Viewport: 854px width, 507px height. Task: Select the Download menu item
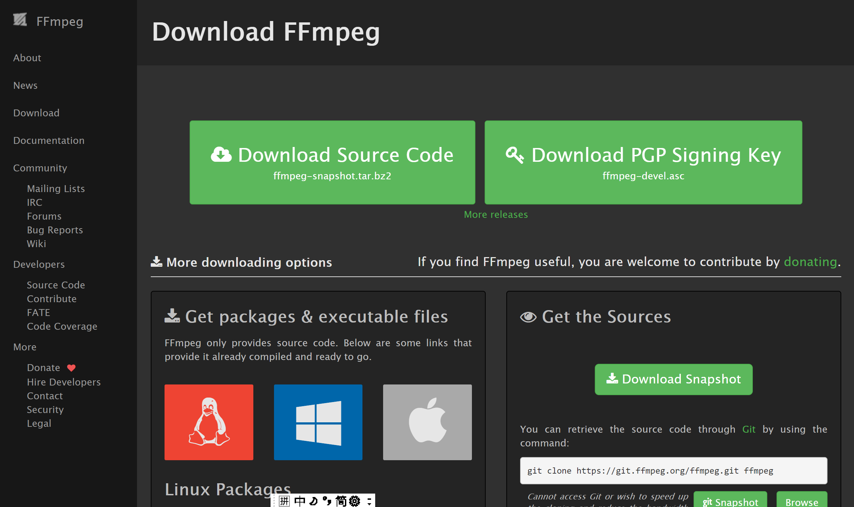(x=36, y=112)
